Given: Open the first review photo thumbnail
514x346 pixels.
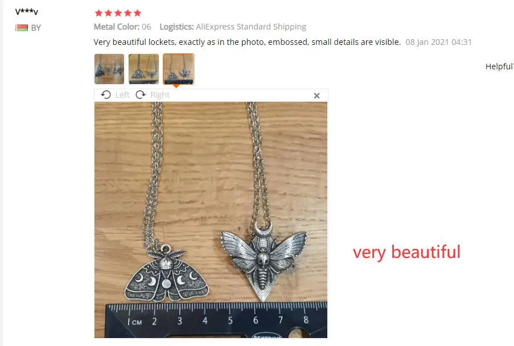Looking at the screenshot, I should point(109,69).
